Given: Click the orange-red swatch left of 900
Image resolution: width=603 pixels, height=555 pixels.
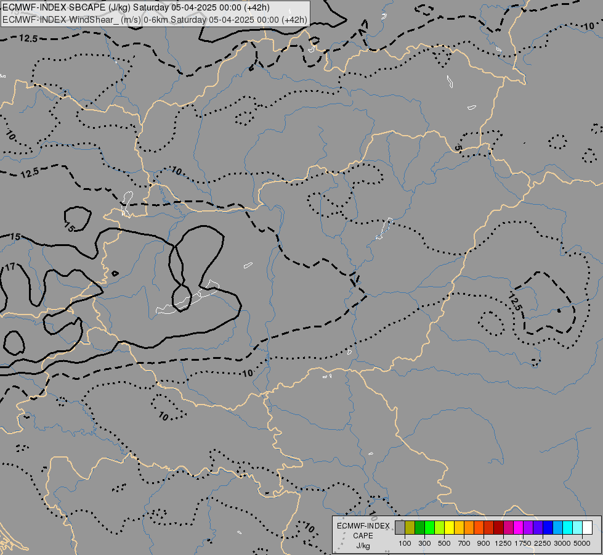Looking at the screenshot, I should (x=479, y=527).
